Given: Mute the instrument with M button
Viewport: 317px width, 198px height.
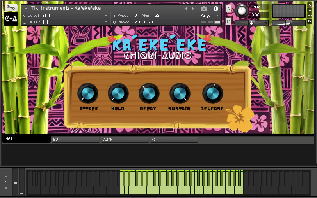Looking at the screenshot, I should [x=228, y=21].
